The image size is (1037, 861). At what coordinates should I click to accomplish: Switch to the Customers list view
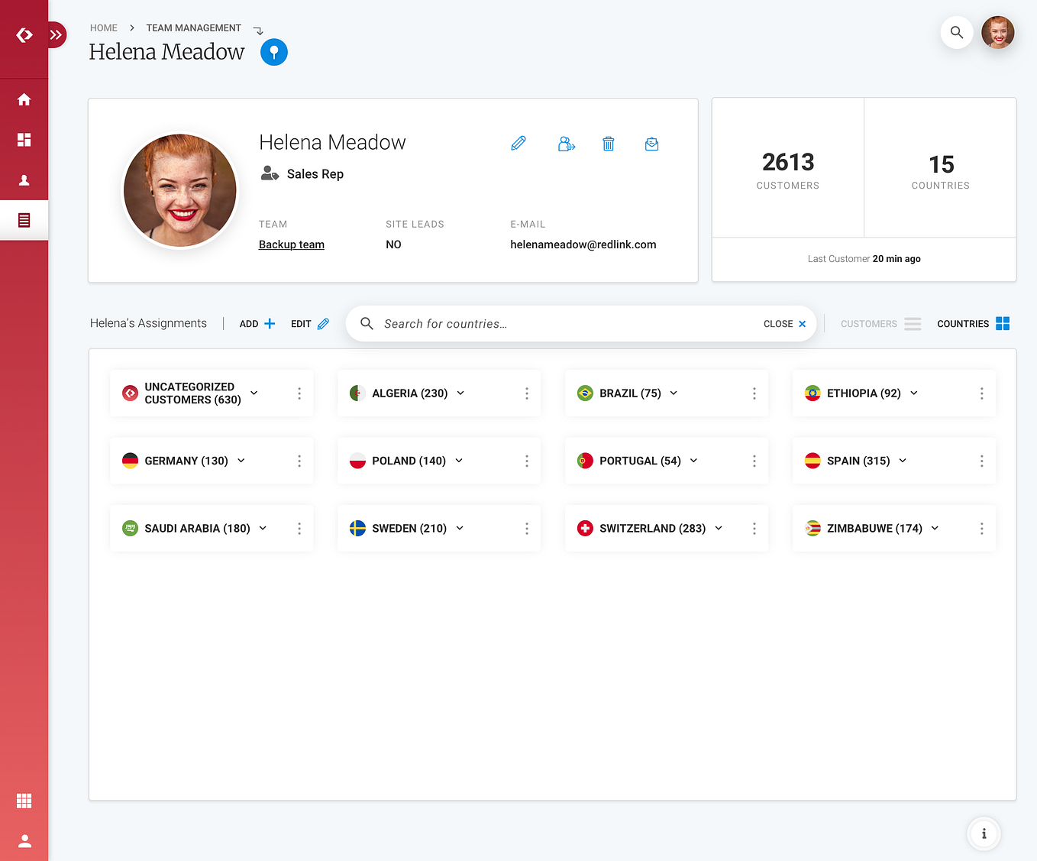point(880,323)
